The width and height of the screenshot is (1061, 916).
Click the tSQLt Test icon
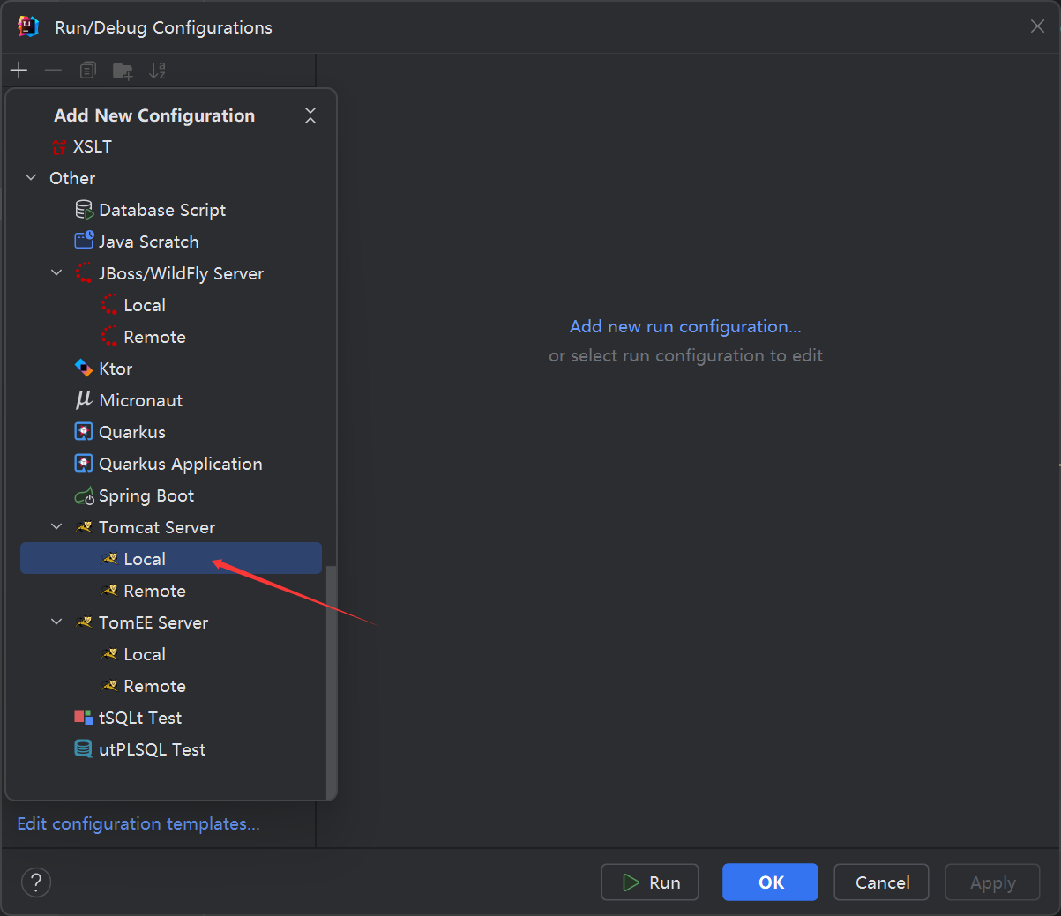click(84, 718)
